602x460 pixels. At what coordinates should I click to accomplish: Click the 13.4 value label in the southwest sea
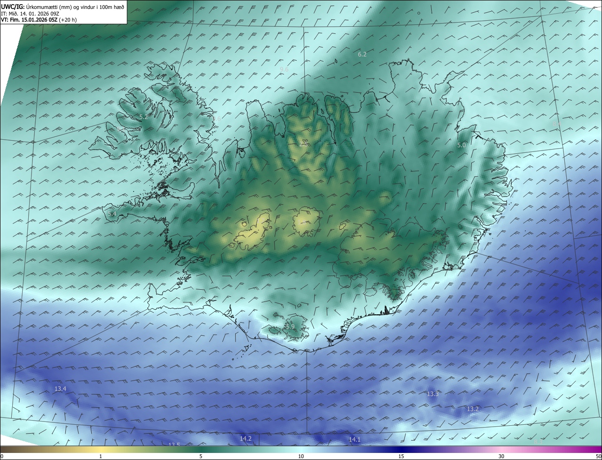point(60,389)
